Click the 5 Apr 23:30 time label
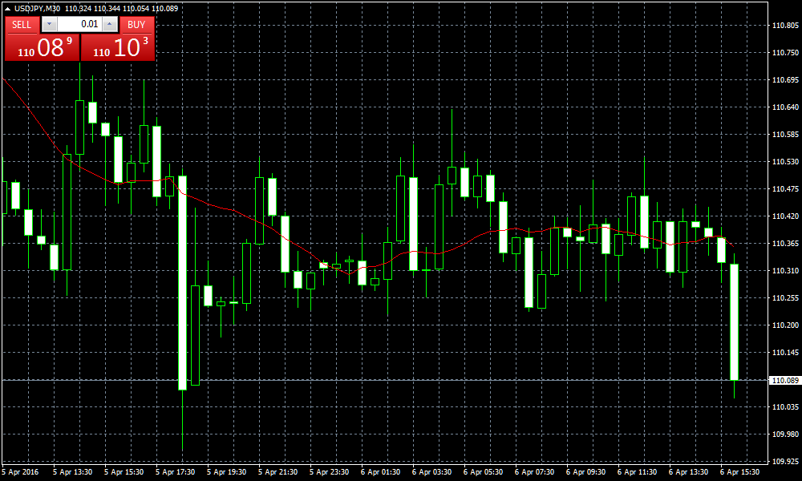This screenshot has width=802, height=481. [x=329, y=472]
